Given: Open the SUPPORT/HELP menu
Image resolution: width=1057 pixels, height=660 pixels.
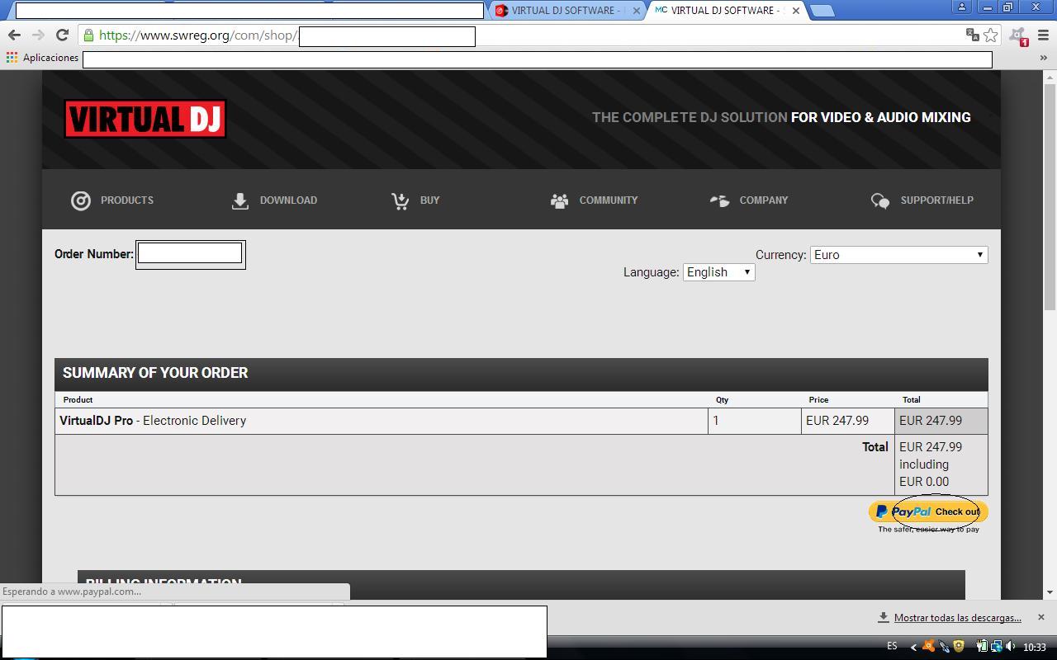Looking at the screenshot, I should tap(922, 200).
